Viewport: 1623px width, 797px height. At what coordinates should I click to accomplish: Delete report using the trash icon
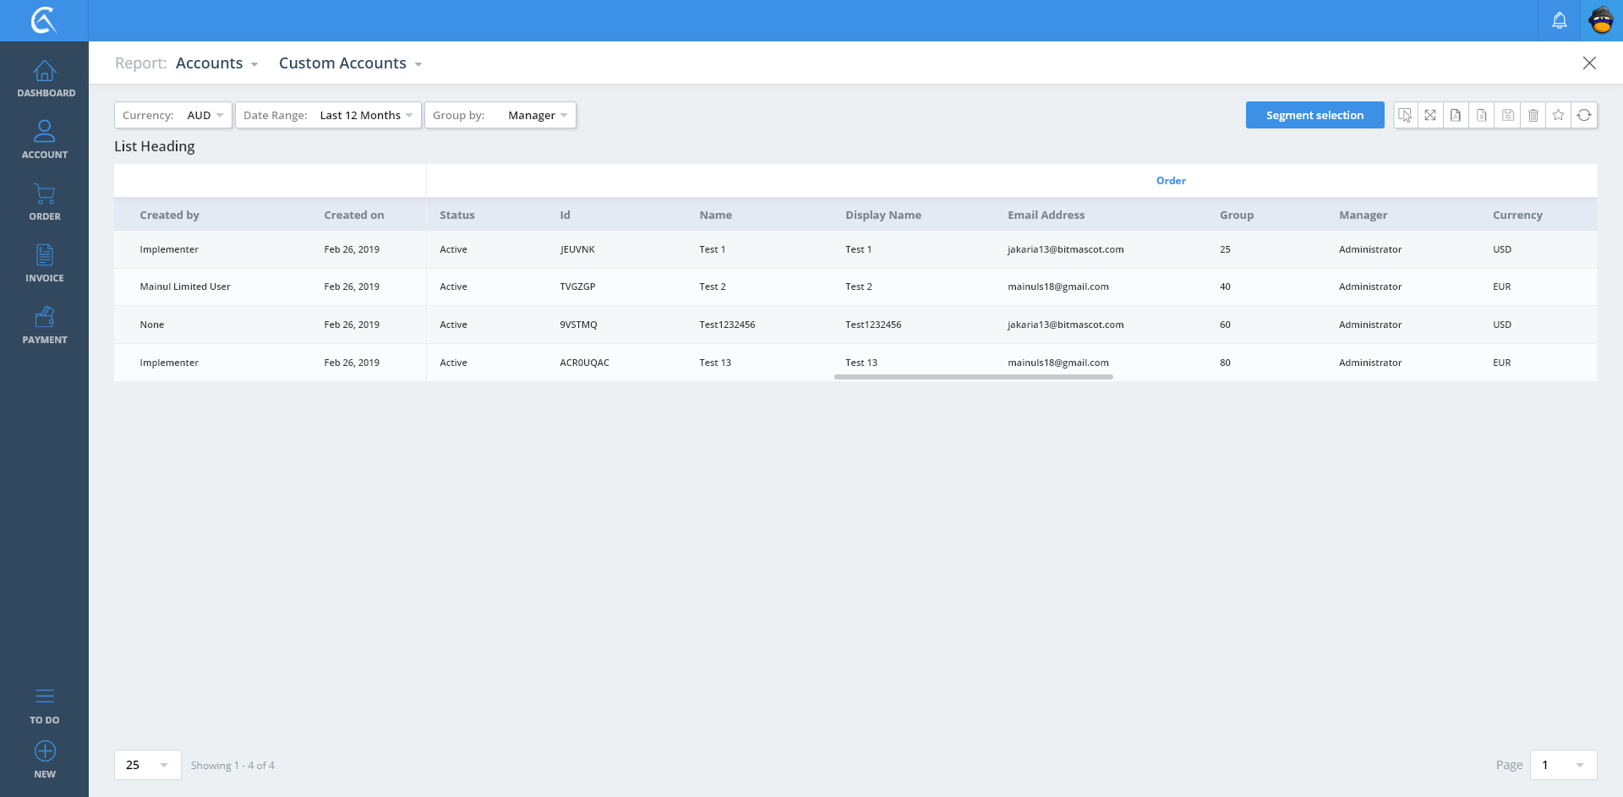pos(1533,115)
